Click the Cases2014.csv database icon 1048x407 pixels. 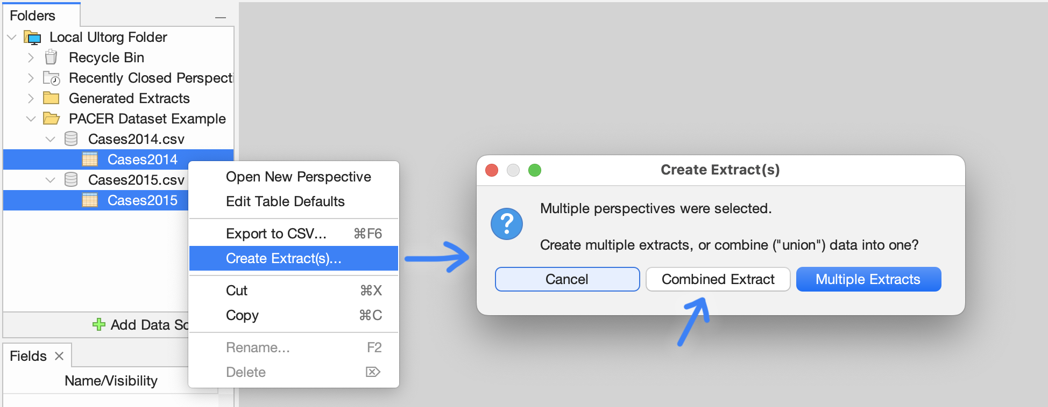tap(70, 139)
